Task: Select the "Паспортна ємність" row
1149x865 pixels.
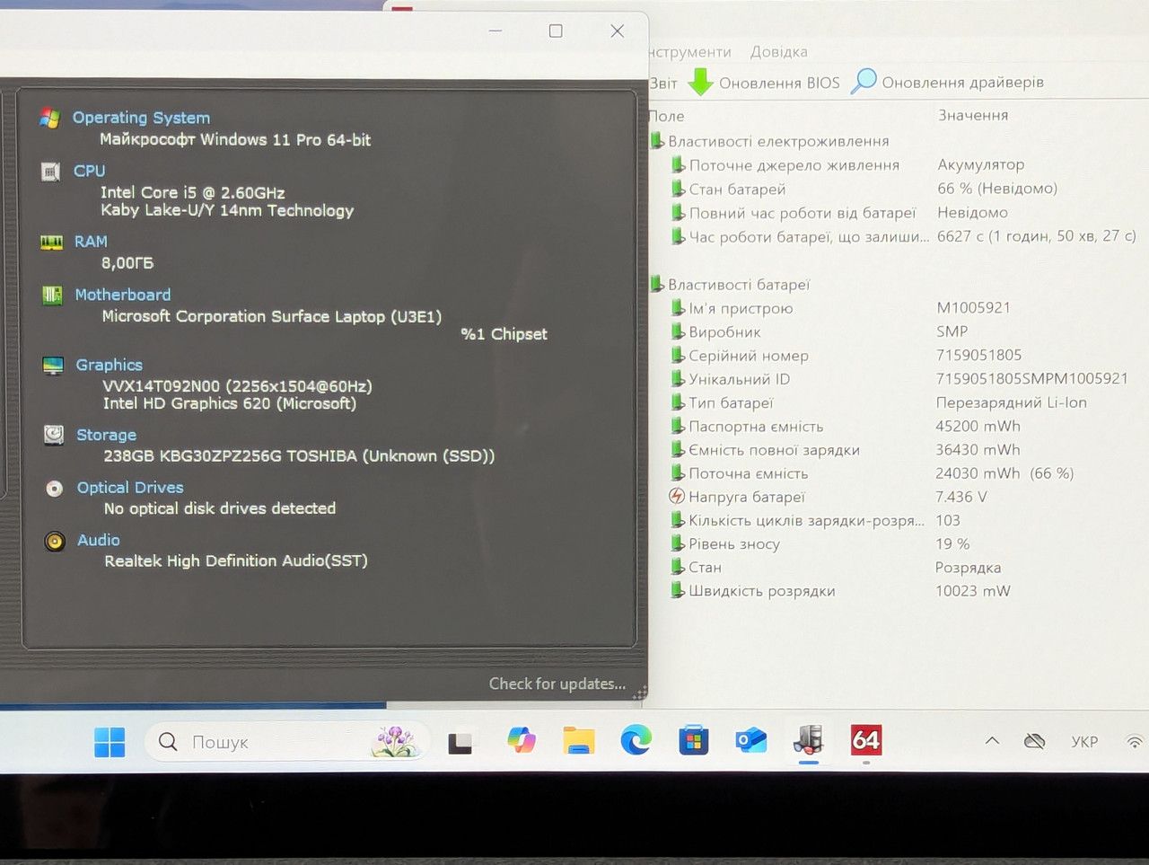Action: [x=898, y=427]
